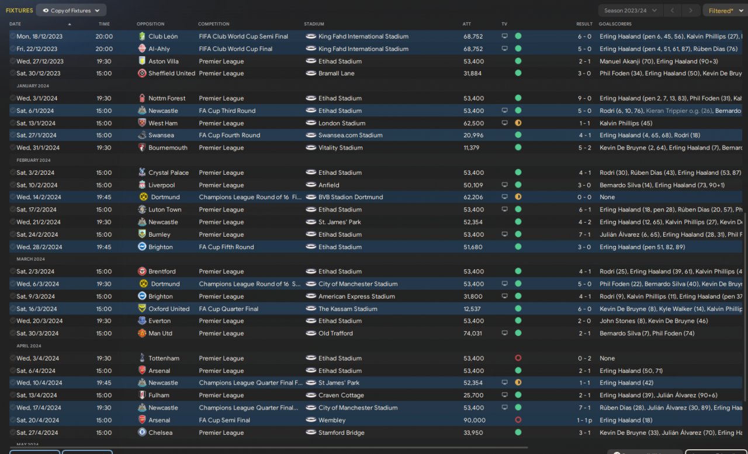The width and height of the screenshot is (748, 454).
Task: Select the Sheffield United badge
Action: pos(142,74)
